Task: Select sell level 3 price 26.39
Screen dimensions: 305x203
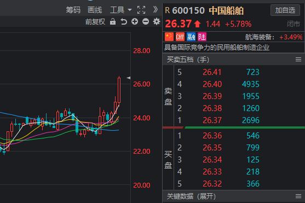Action: click(212, 96)
